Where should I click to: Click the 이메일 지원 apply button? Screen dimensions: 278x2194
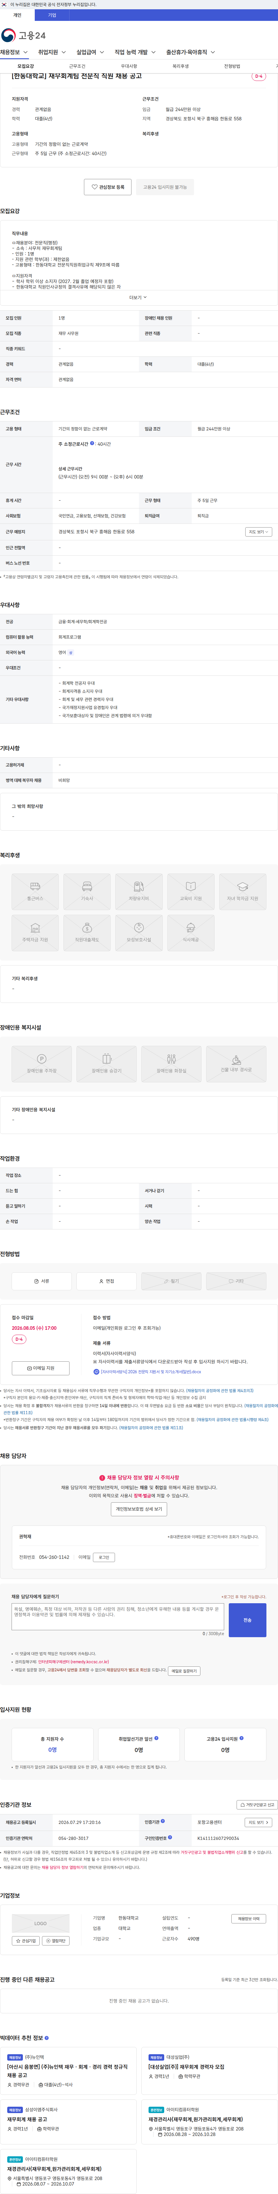41,1368
